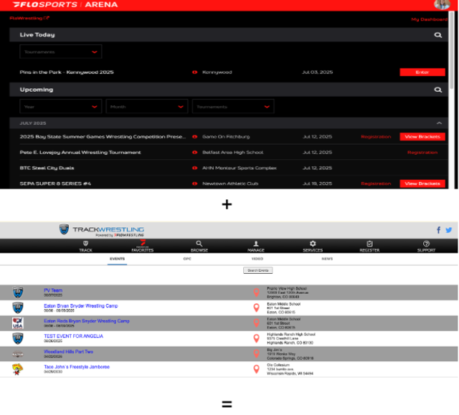Click red location icon beside Newtown Athletic Club
The width and height of the screenshot is (459, 415).
[x=194, y=183]
